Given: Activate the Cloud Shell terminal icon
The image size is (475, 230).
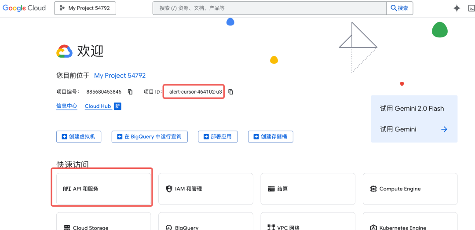Looking at the screenshot, I should [x=471, y=8].
